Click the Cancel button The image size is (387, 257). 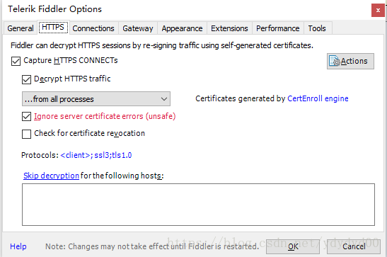tap(354, 246)
